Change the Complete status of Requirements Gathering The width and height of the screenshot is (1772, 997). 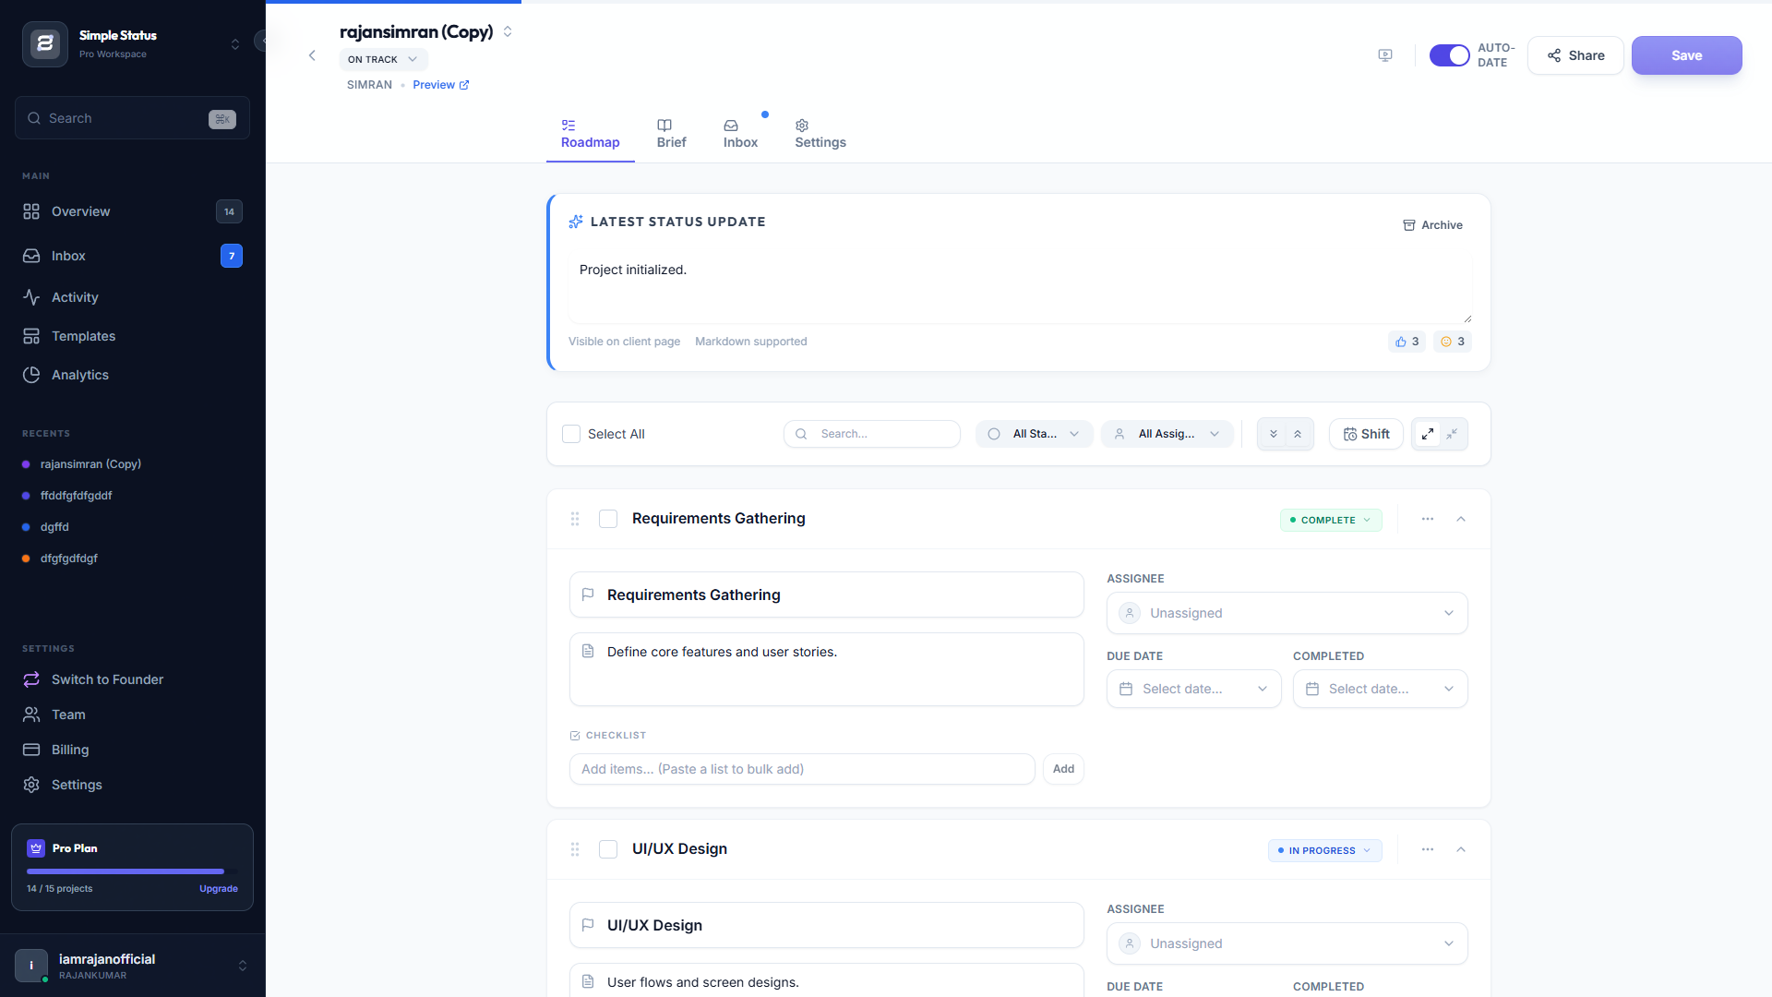pos(1330,520)
